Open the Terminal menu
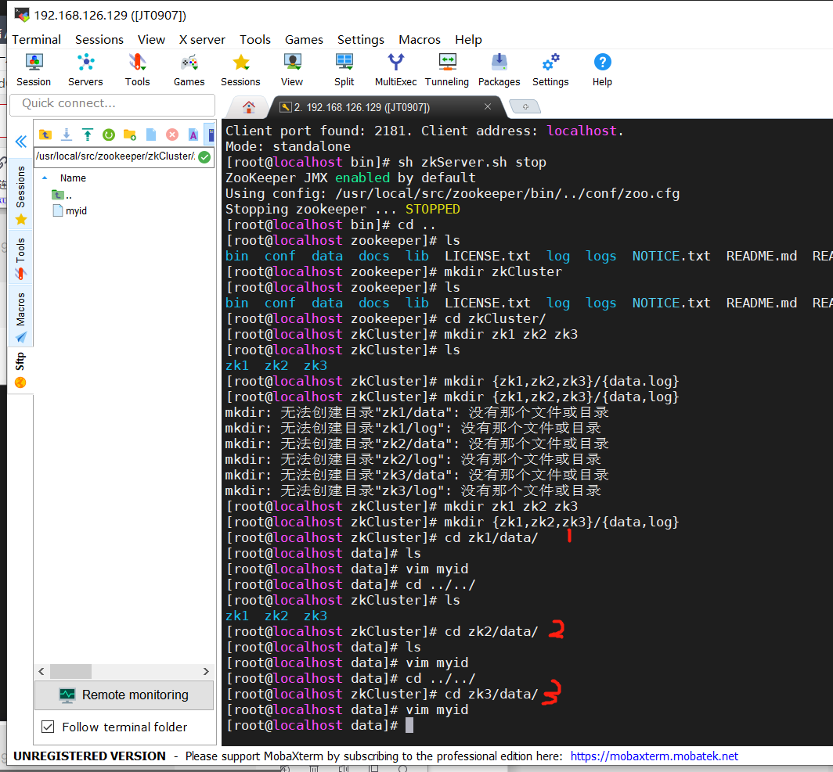The image size is (833, 772). 37,39
